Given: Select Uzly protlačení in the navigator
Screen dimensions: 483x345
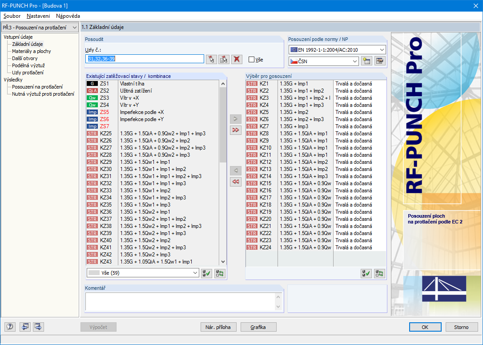Looking at the screenshot, I should (28, 73).
